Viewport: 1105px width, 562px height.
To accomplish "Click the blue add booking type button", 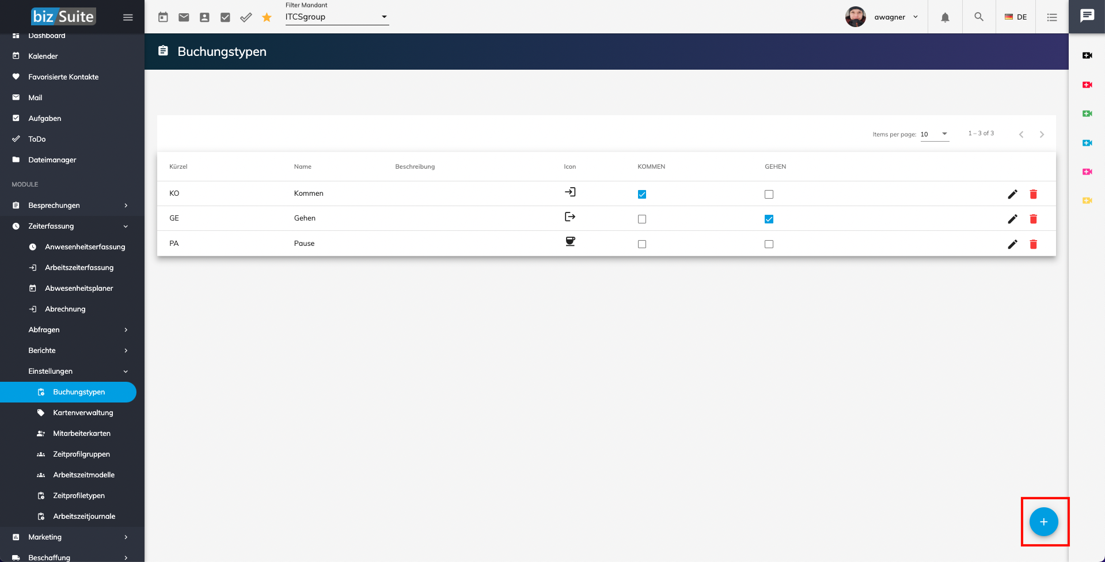I will pos(1043,522).
